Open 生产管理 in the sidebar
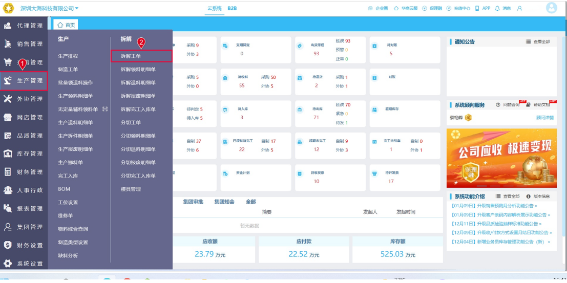Image resolution: width=567 pixels, height=283 pixels. point(24,80)
